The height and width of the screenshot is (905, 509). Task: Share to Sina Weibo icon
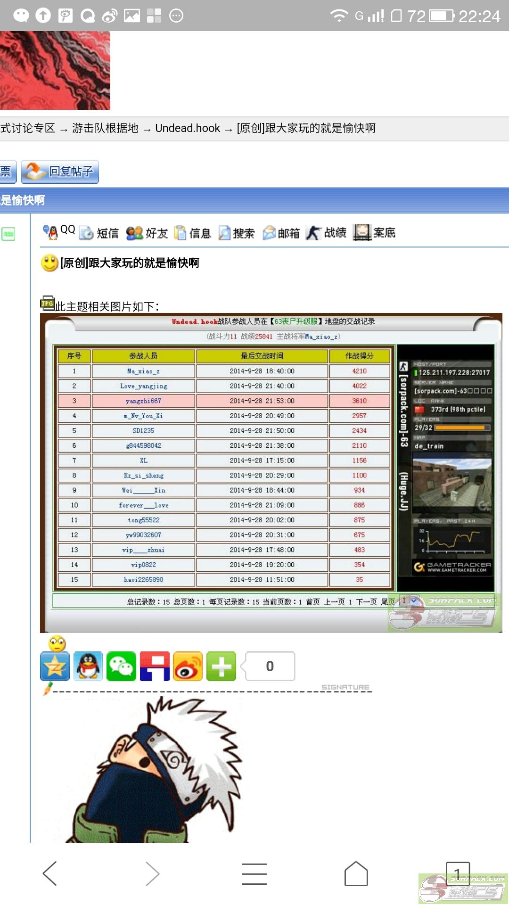(188, 666)
